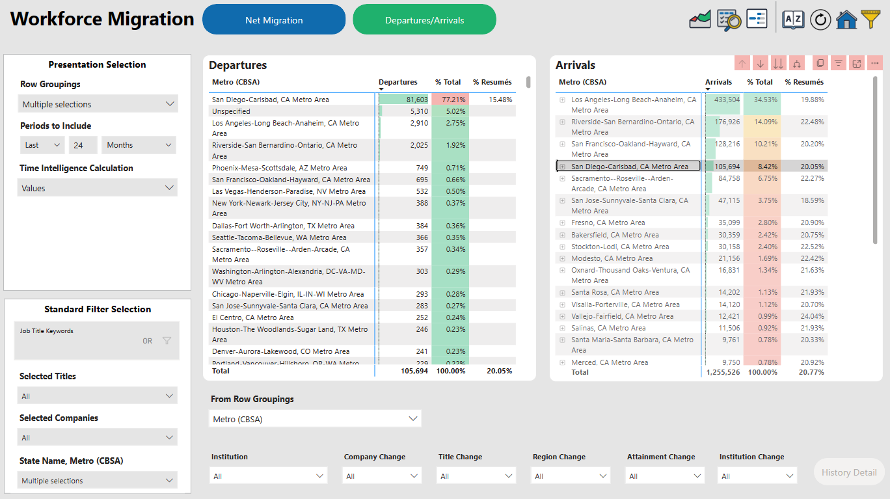890x499 pixels.
Task: Open the A-Z glossary icon
Action: coord(792,20)
